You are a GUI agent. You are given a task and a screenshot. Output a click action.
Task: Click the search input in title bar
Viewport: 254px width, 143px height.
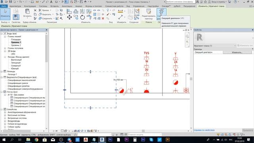pyautogui.click(x=180, y=2)
